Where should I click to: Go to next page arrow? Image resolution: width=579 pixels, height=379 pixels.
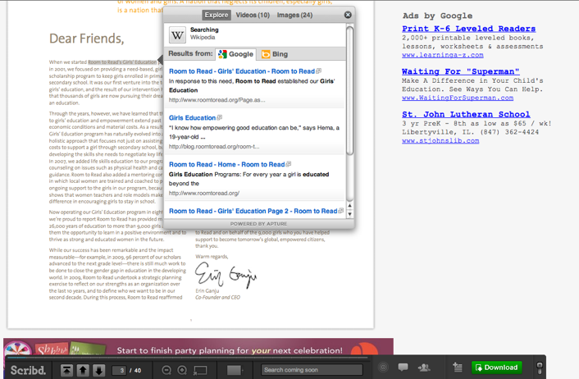tap(99, 370)
